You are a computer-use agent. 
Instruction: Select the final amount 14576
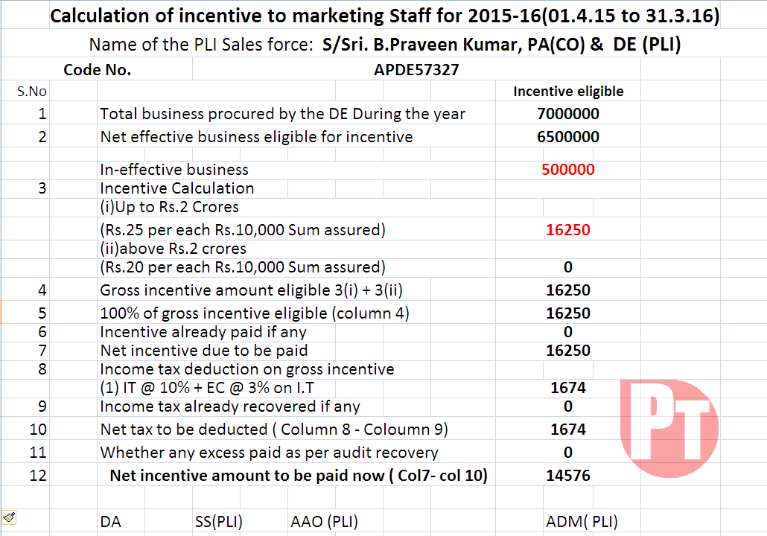[568, 476]
